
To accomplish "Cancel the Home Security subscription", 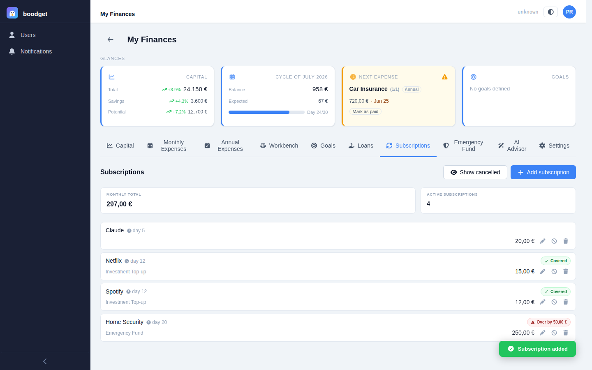I will pyautogui.click(x=554, y=333).
